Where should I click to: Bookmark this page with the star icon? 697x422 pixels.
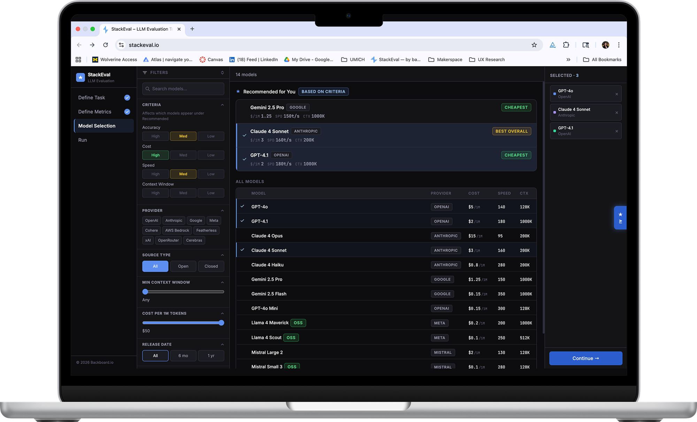pyautogui.click(x=534, y=45)
